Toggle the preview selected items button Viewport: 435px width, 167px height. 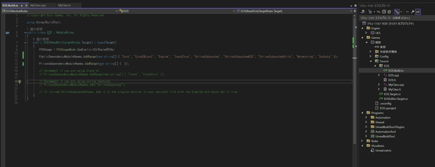[418, 12]
